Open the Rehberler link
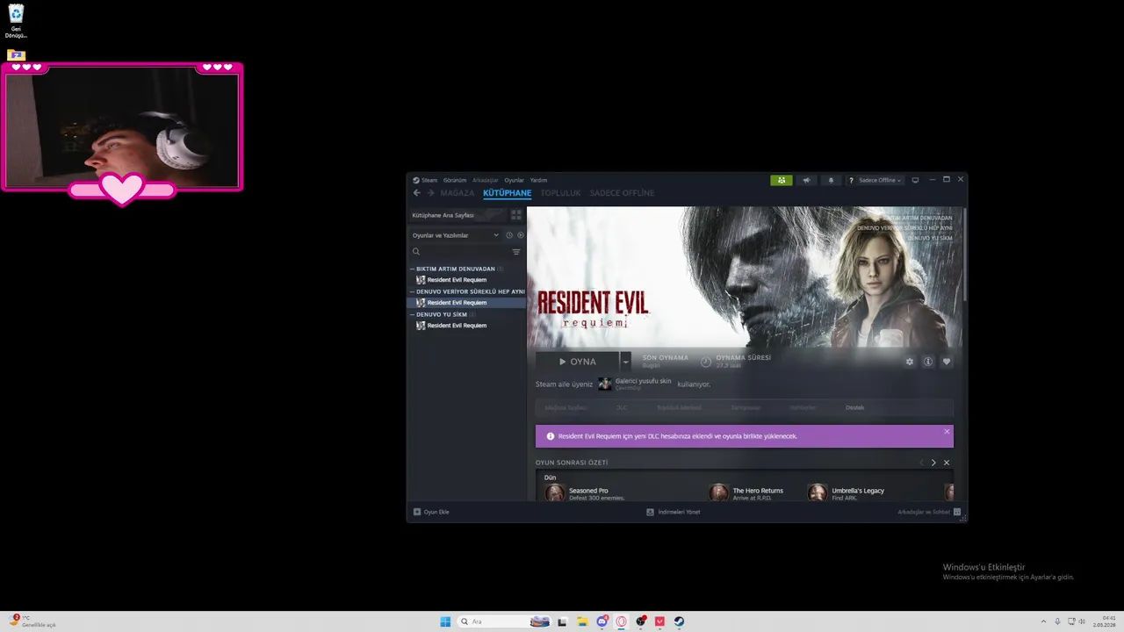This screenshot has height=632, width=1124. pyautogui.click(x=803, y=407)
